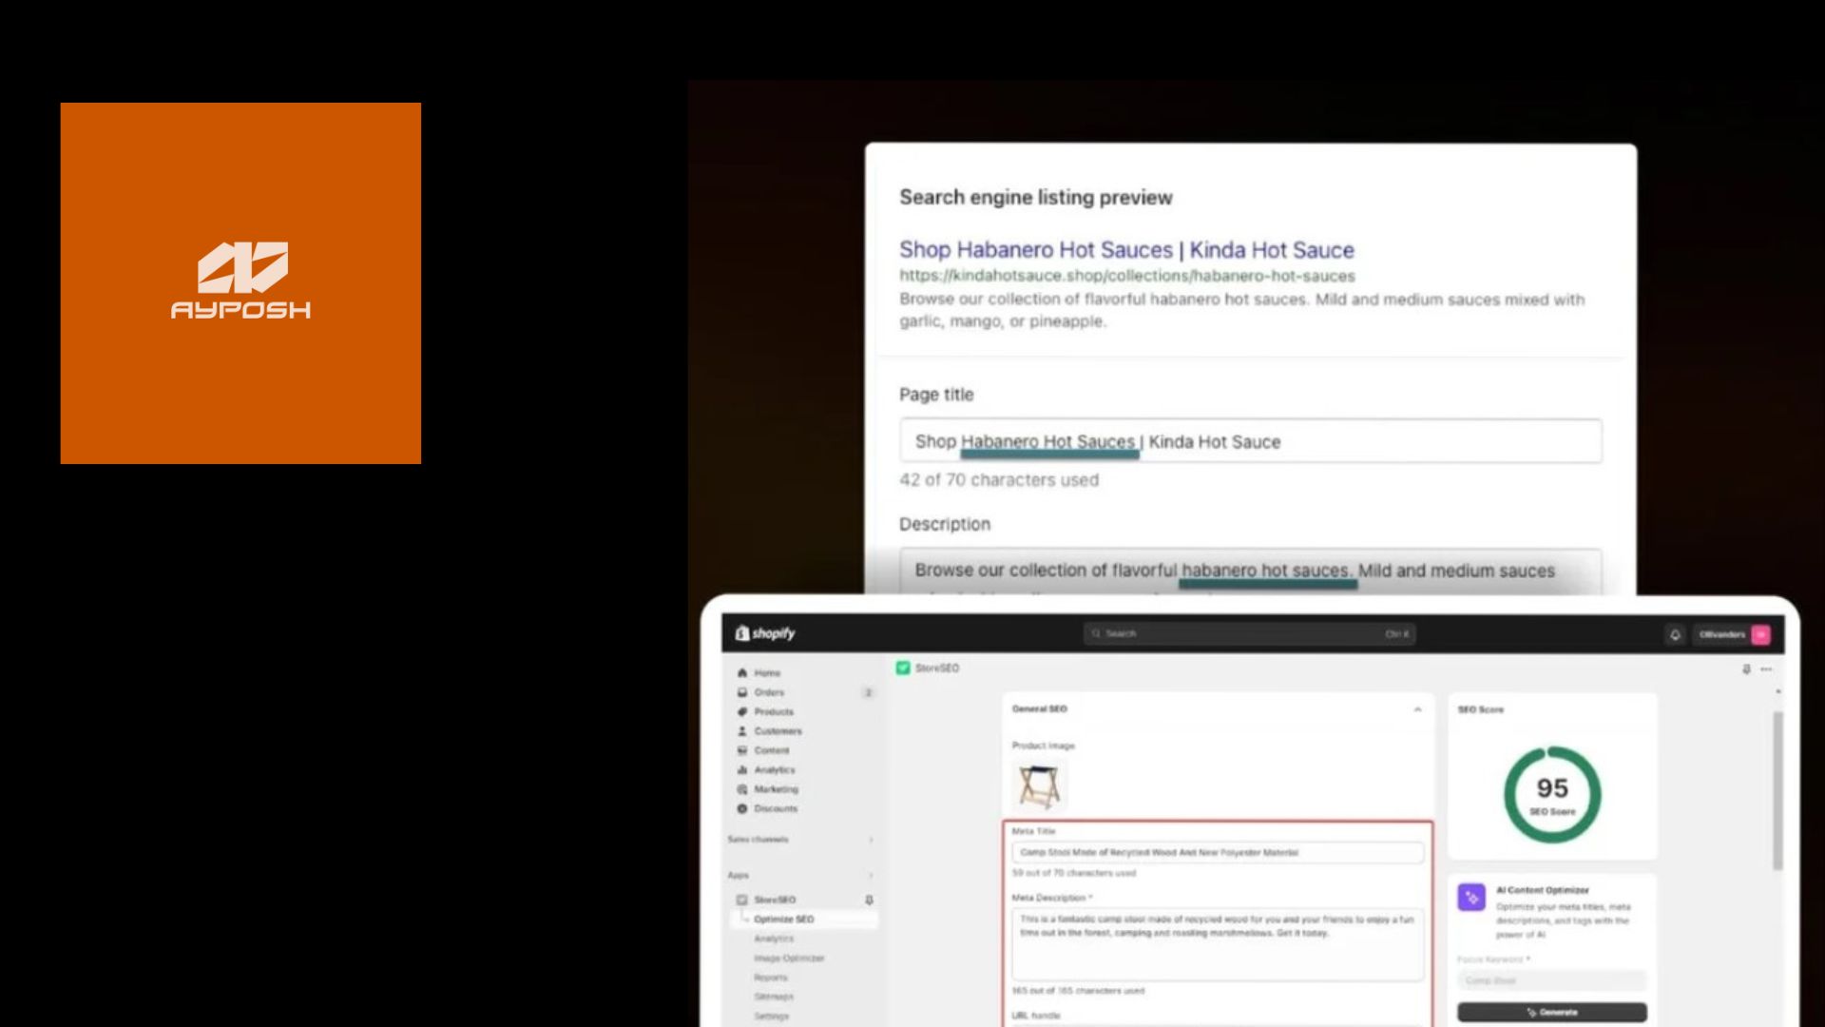
Task: Open Sitemaps under StoreSEO
Action: tap(774, 997)
